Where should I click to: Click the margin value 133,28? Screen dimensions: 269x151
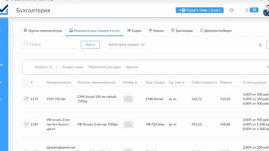tap(225, 99)
